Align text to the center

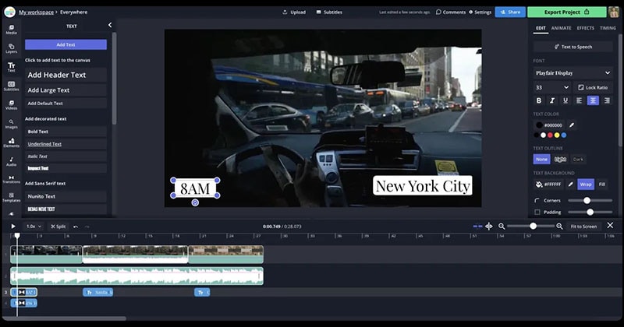tap(593, 100)
